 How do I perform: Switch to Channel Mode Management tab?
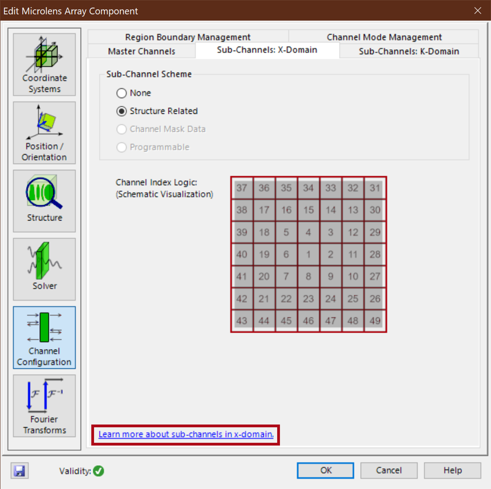(x=384, y=37)
